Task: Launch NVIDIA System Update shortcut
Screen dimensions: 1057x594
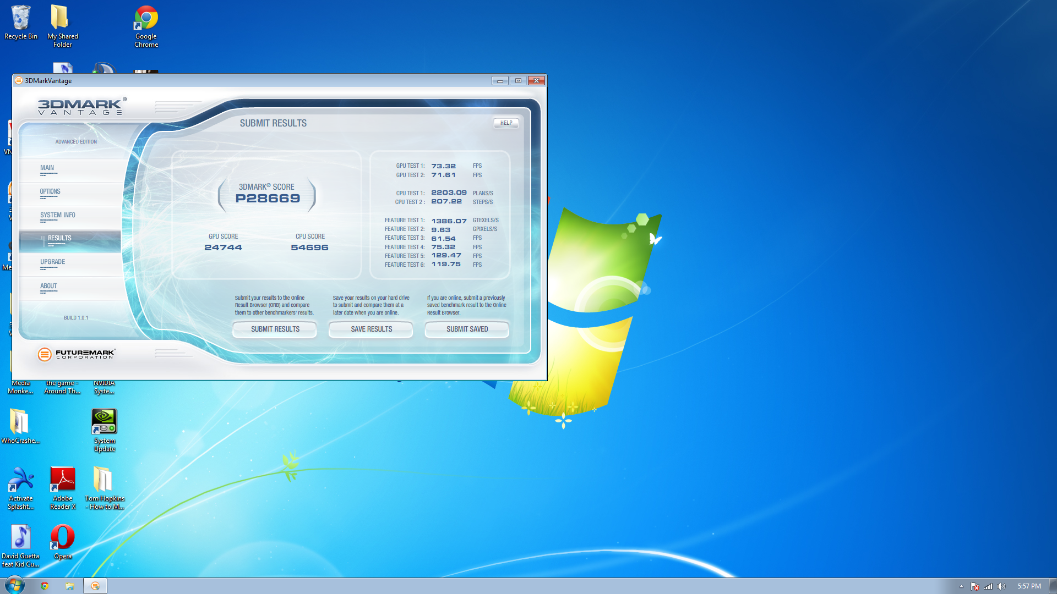Action: pyautogui.click(x=104, y=430)
